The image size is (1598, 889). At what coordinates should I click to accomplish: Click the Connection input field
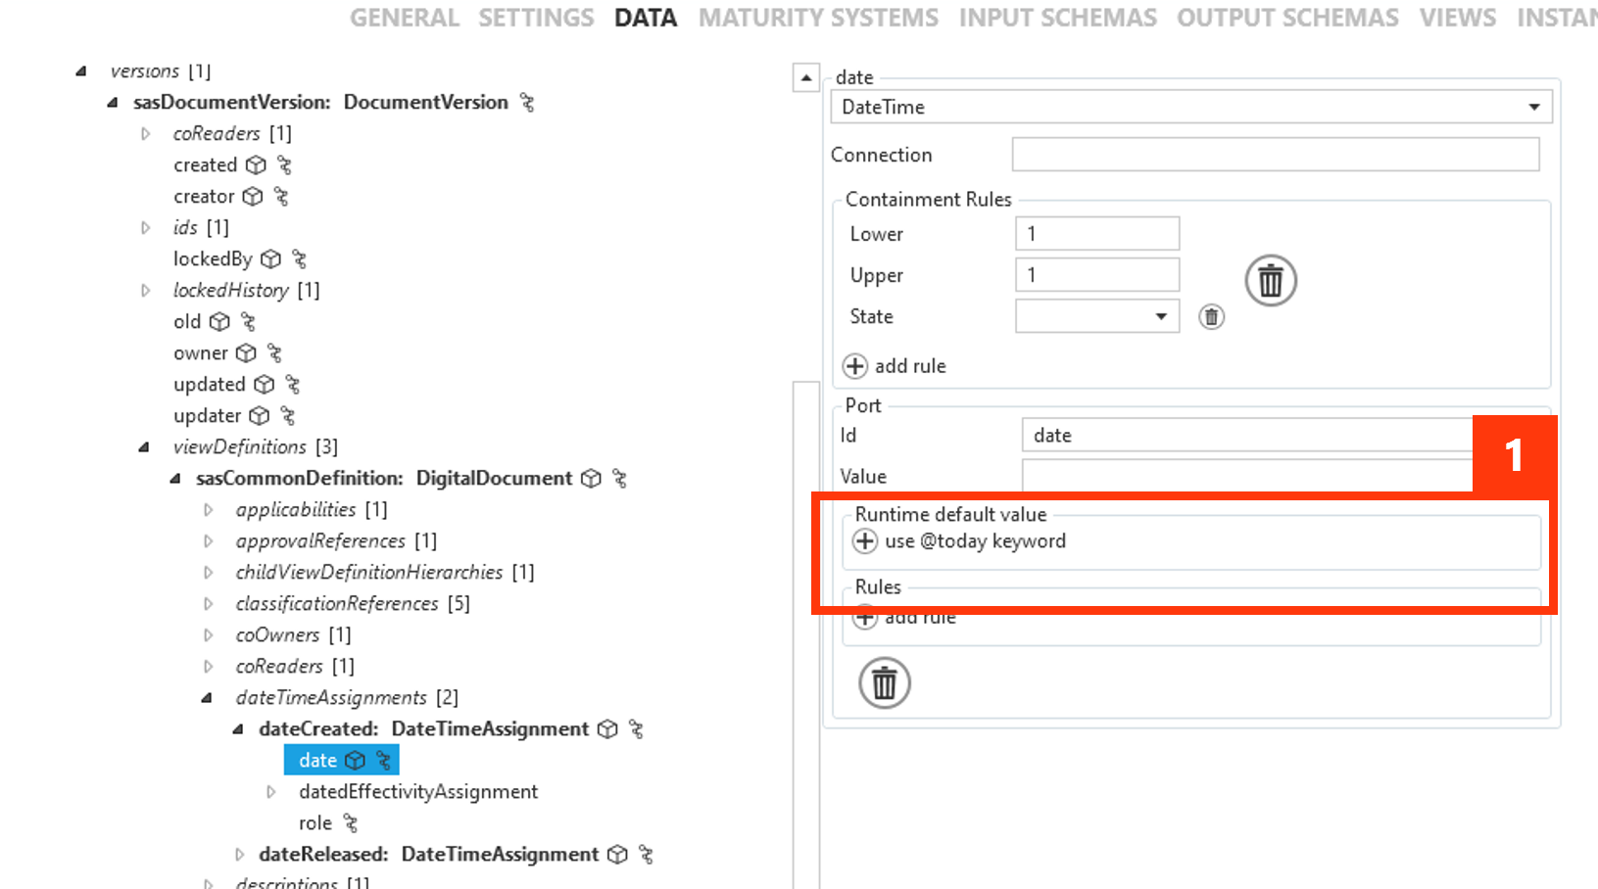[1274, 154]
